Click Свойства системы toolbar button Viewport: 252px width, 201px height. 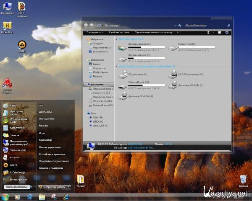(119, 32)
